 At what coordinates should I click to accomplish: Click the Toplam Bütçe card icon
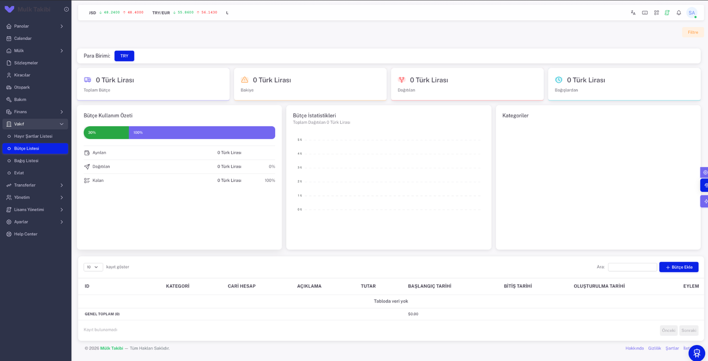(88, 80)
